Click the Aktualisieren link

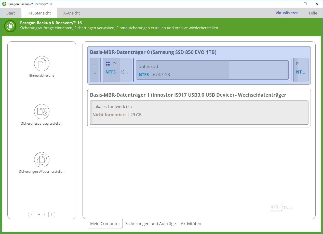(287, 13)
